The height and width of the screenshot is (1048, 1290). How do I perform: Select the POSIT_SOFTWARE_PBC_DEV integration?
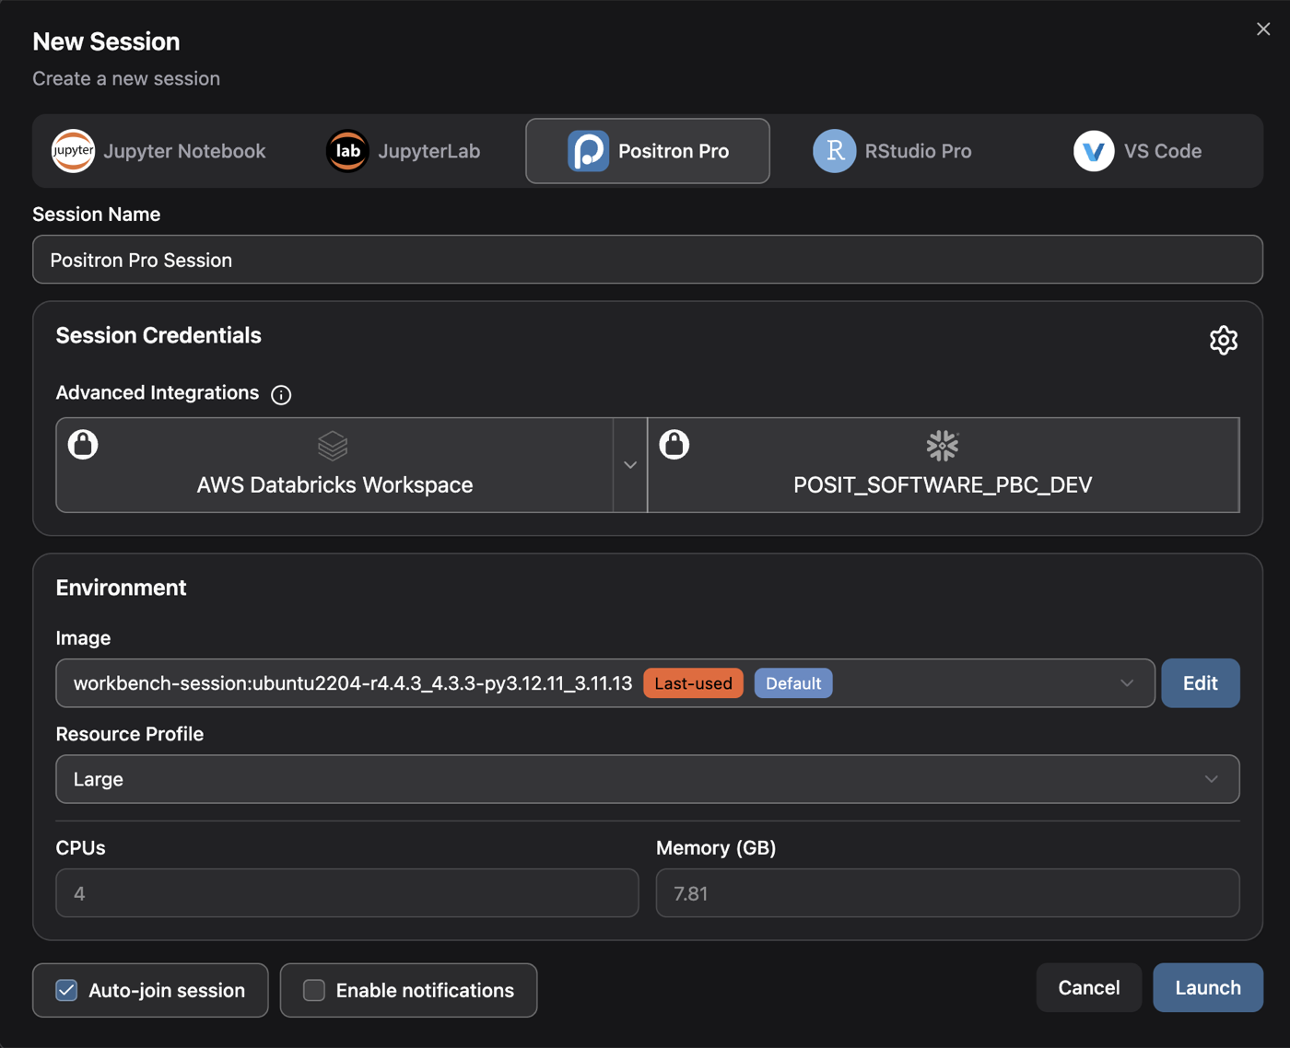pyautogui.click(x=944, y=465)
